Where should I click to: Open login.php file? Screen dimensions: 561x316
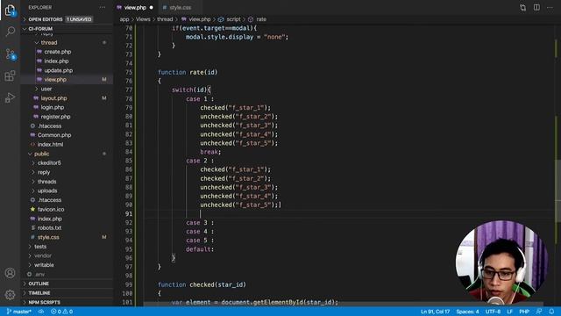tap(53, 107)
